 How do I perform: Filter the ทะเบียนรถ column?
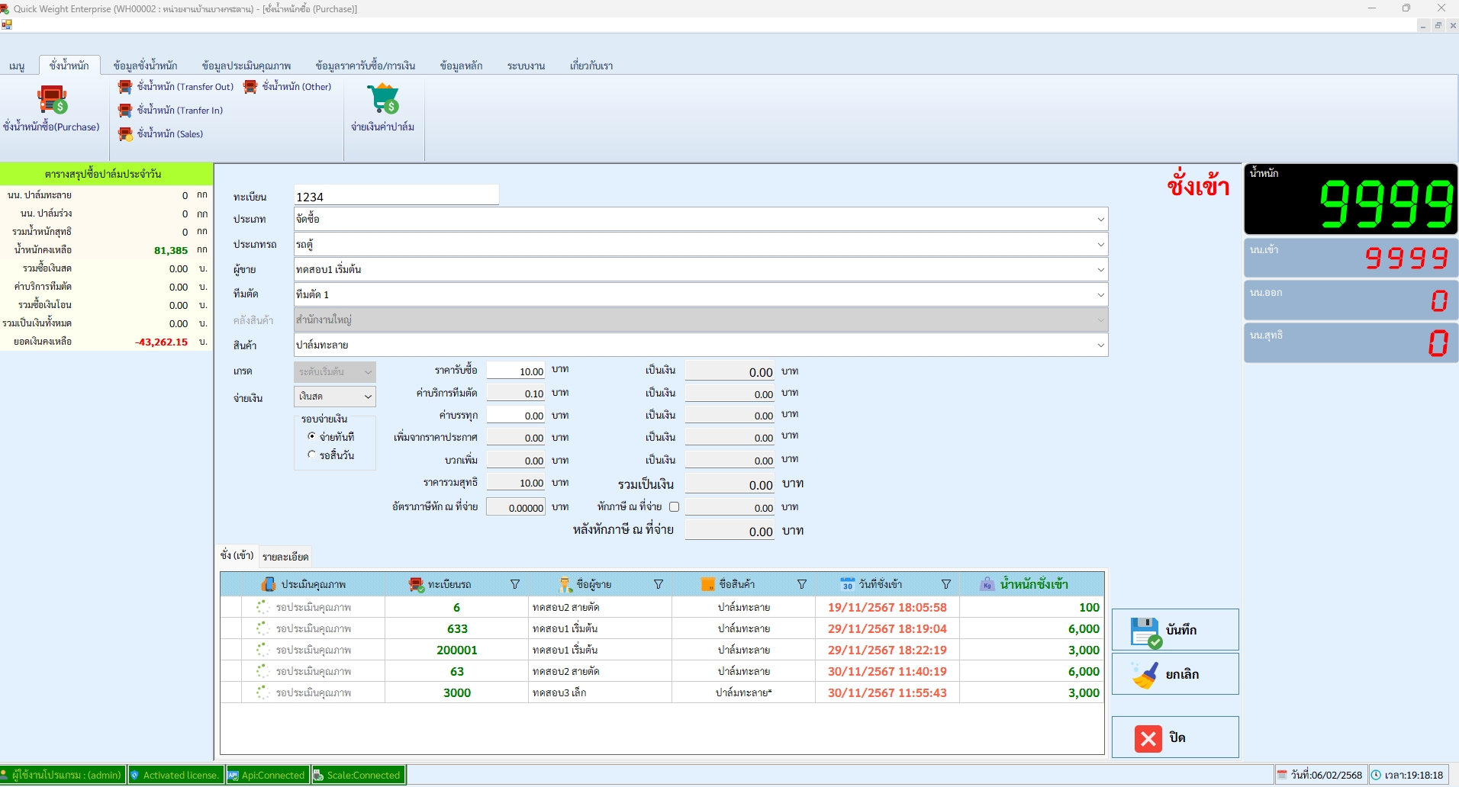point(515,584)
